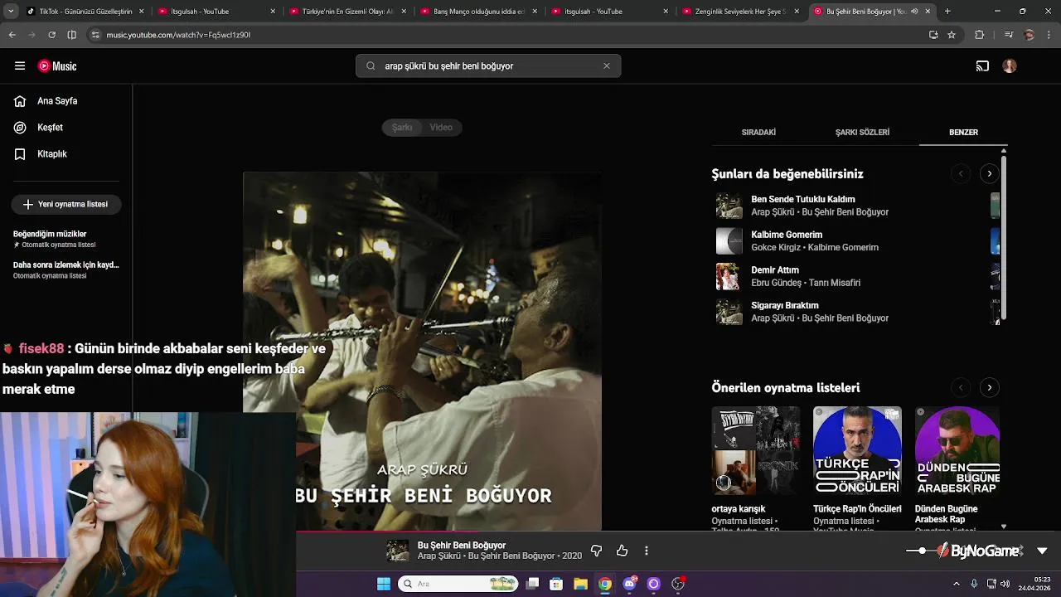The image size is (1061, 597).
Task: Open Beğendiğim müzikler playlist
Action: [x=66, y=239]
